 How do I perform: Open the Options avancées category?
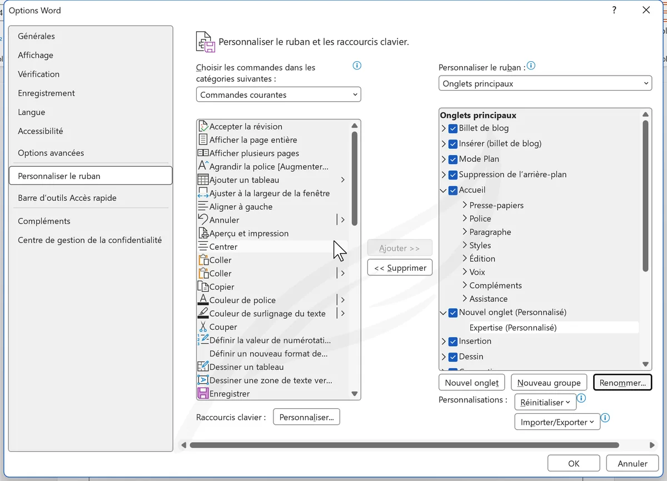(51, 153)
